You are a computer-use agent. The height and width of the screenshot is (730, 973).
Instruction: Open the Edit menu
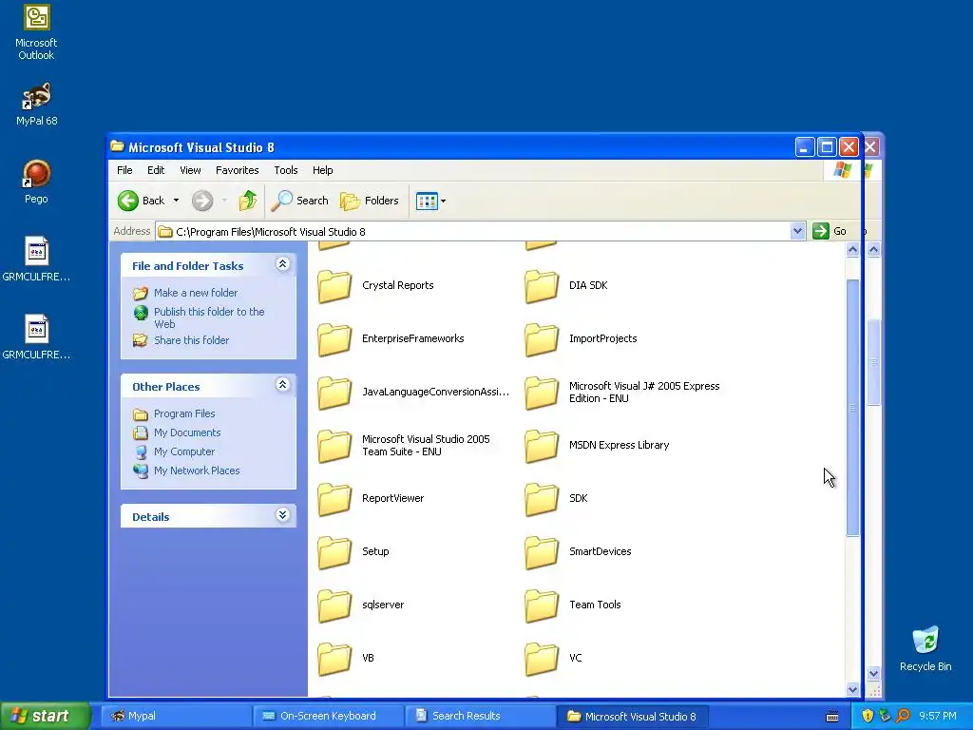pos(156,170)
